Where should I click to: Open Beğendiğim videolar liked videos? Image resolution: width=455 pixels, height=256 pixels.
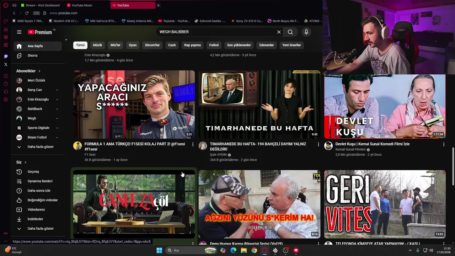point(38,200)
